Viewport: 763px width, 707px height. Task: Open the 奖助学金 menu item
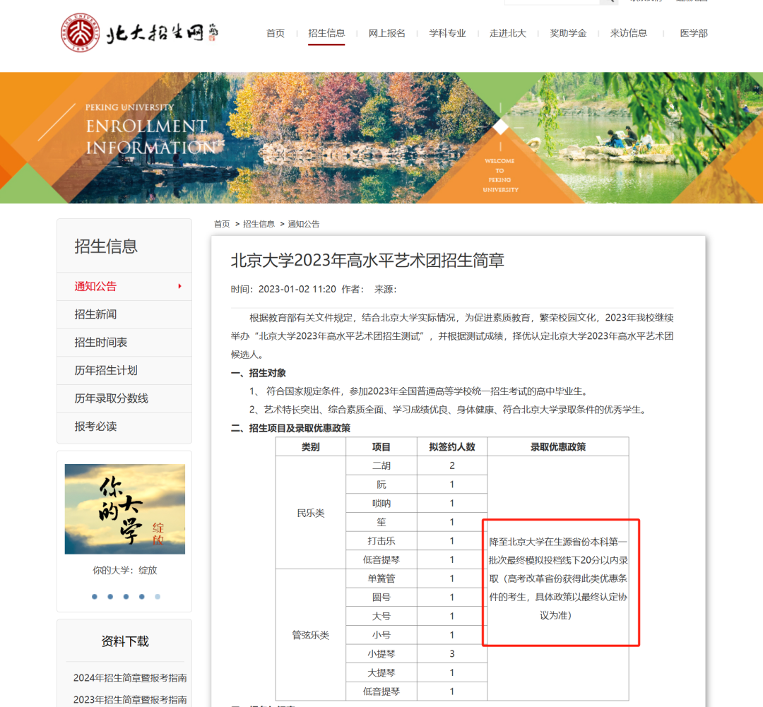coord(568,33)
